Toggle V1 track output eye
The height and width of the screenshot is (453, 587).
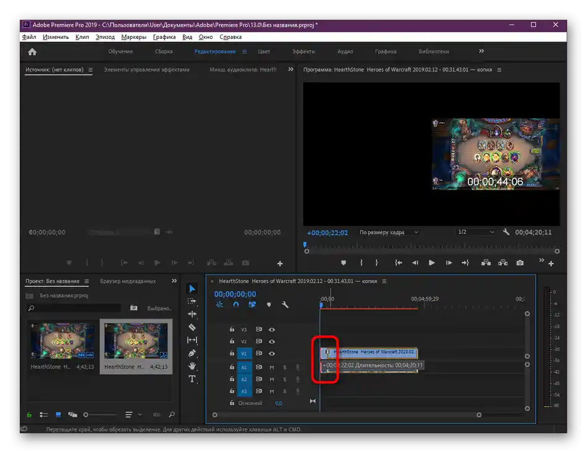(x=272, y=353)
